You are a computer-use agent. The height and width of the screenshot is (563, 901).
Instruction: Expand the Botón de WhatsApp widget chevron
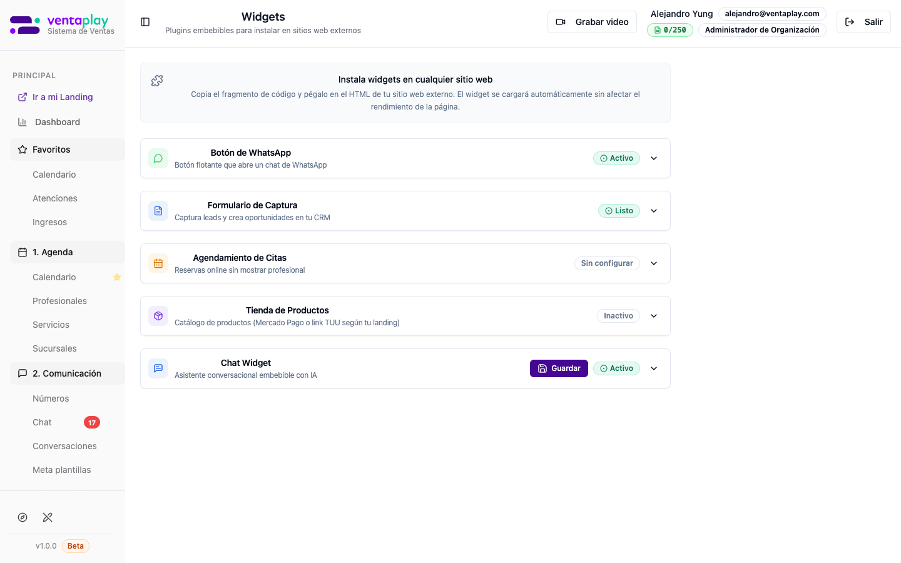point(654,158)
